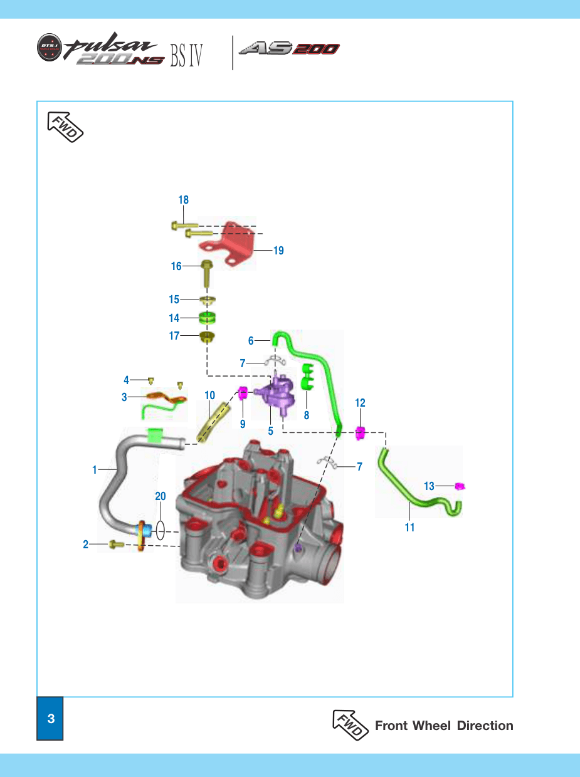Click part number label 18
Screen dimensions: 580x777
183,200
